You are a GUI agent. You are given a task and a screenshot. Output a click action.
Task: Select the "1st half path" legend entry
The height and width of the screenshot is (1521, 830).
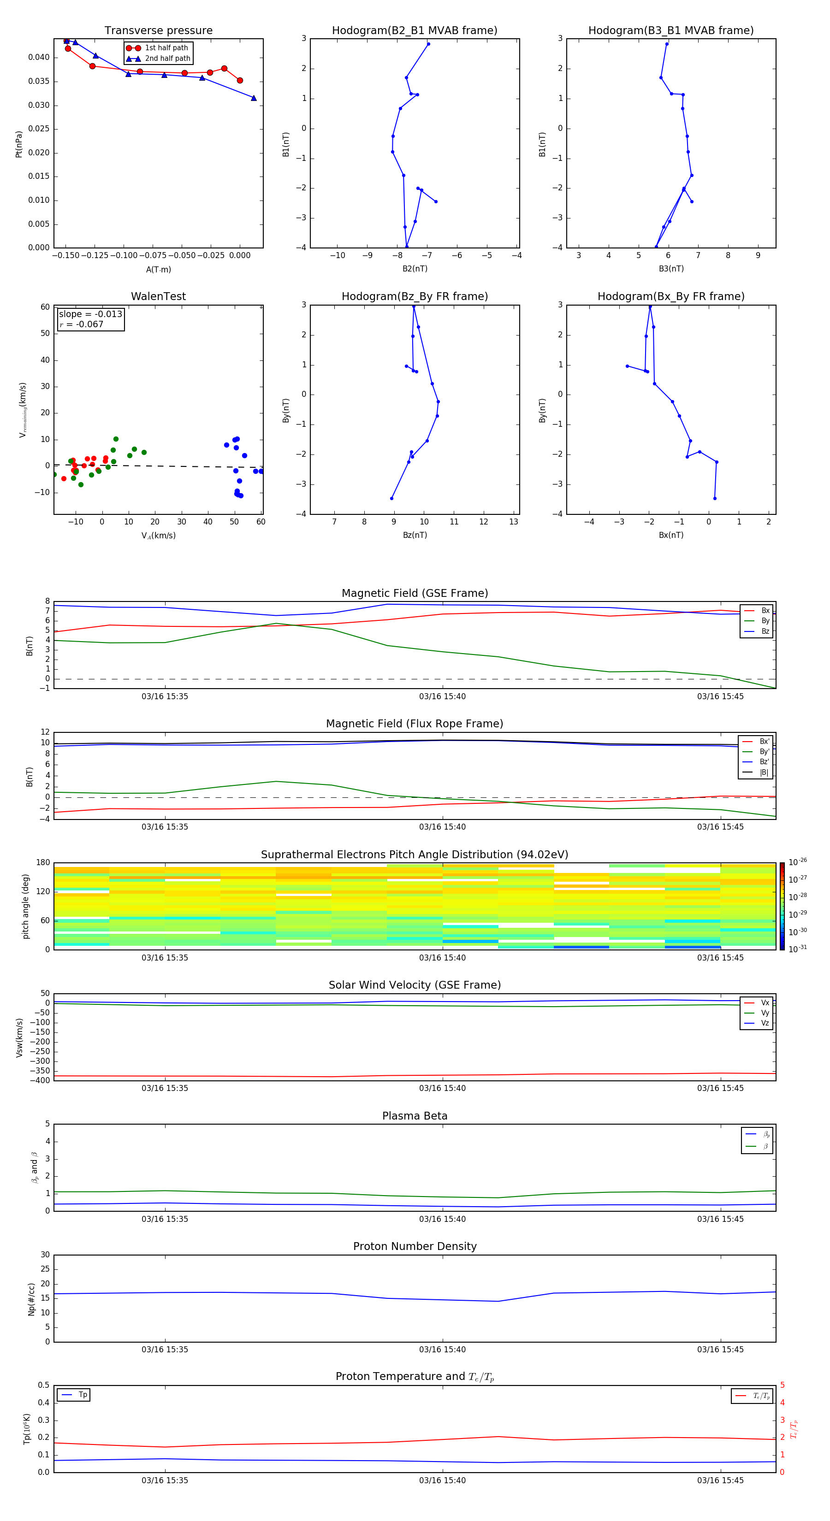[158, 48]
